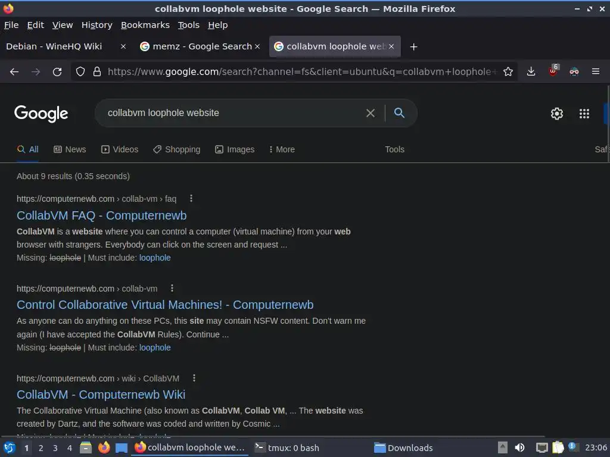Switch to workspace 3
Screen dimensions: 610x457
click(x=55, y=448)
